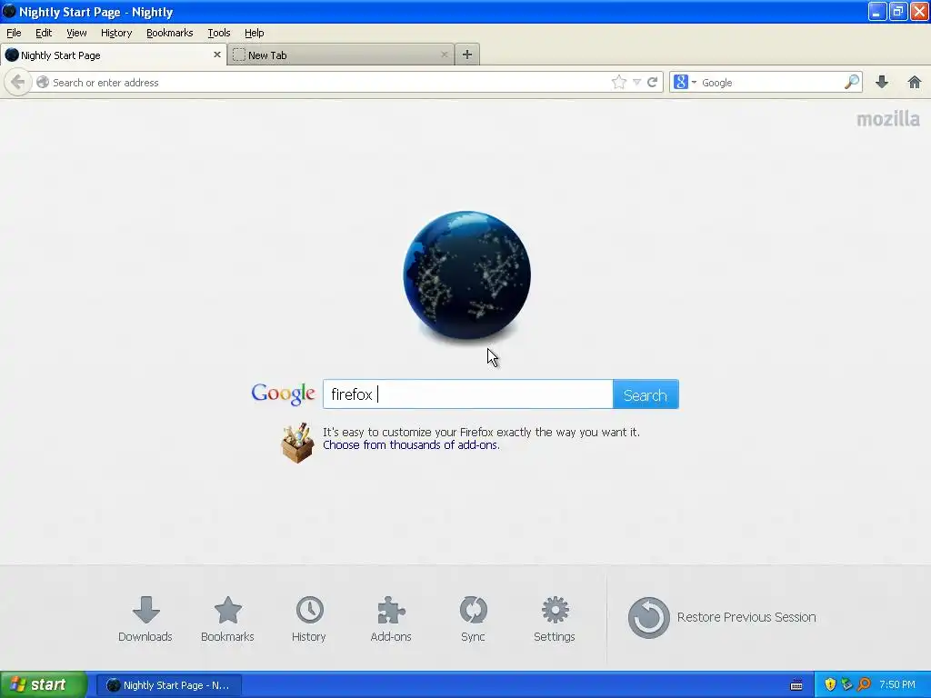Click the magnifying glass in the search bar

(x=851, y=82)
